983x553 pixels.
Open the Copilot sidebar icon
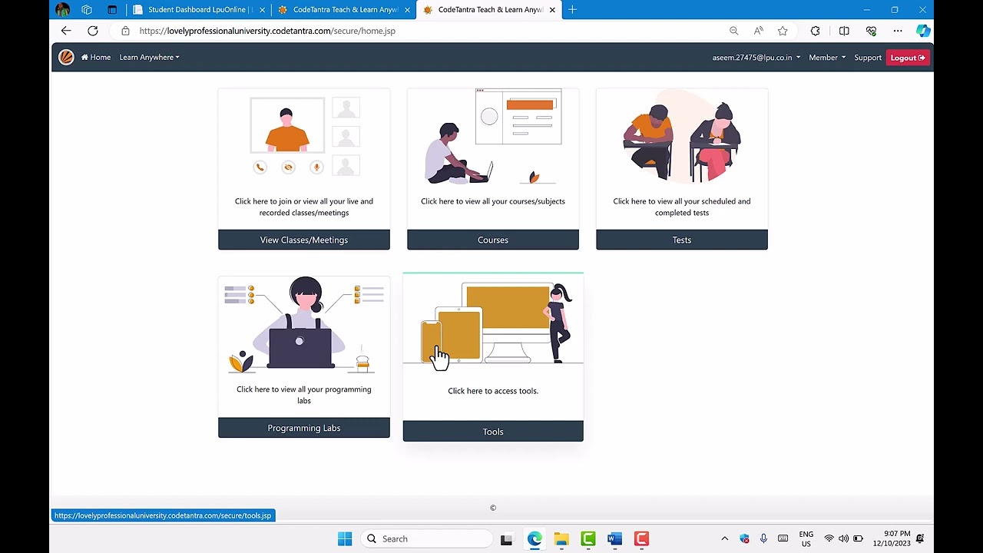pos(923,31)
